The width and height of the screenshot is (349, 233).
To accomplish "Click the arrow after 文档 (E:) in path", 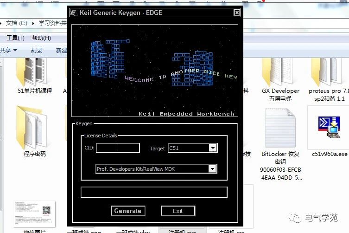I will click(33, 23).
